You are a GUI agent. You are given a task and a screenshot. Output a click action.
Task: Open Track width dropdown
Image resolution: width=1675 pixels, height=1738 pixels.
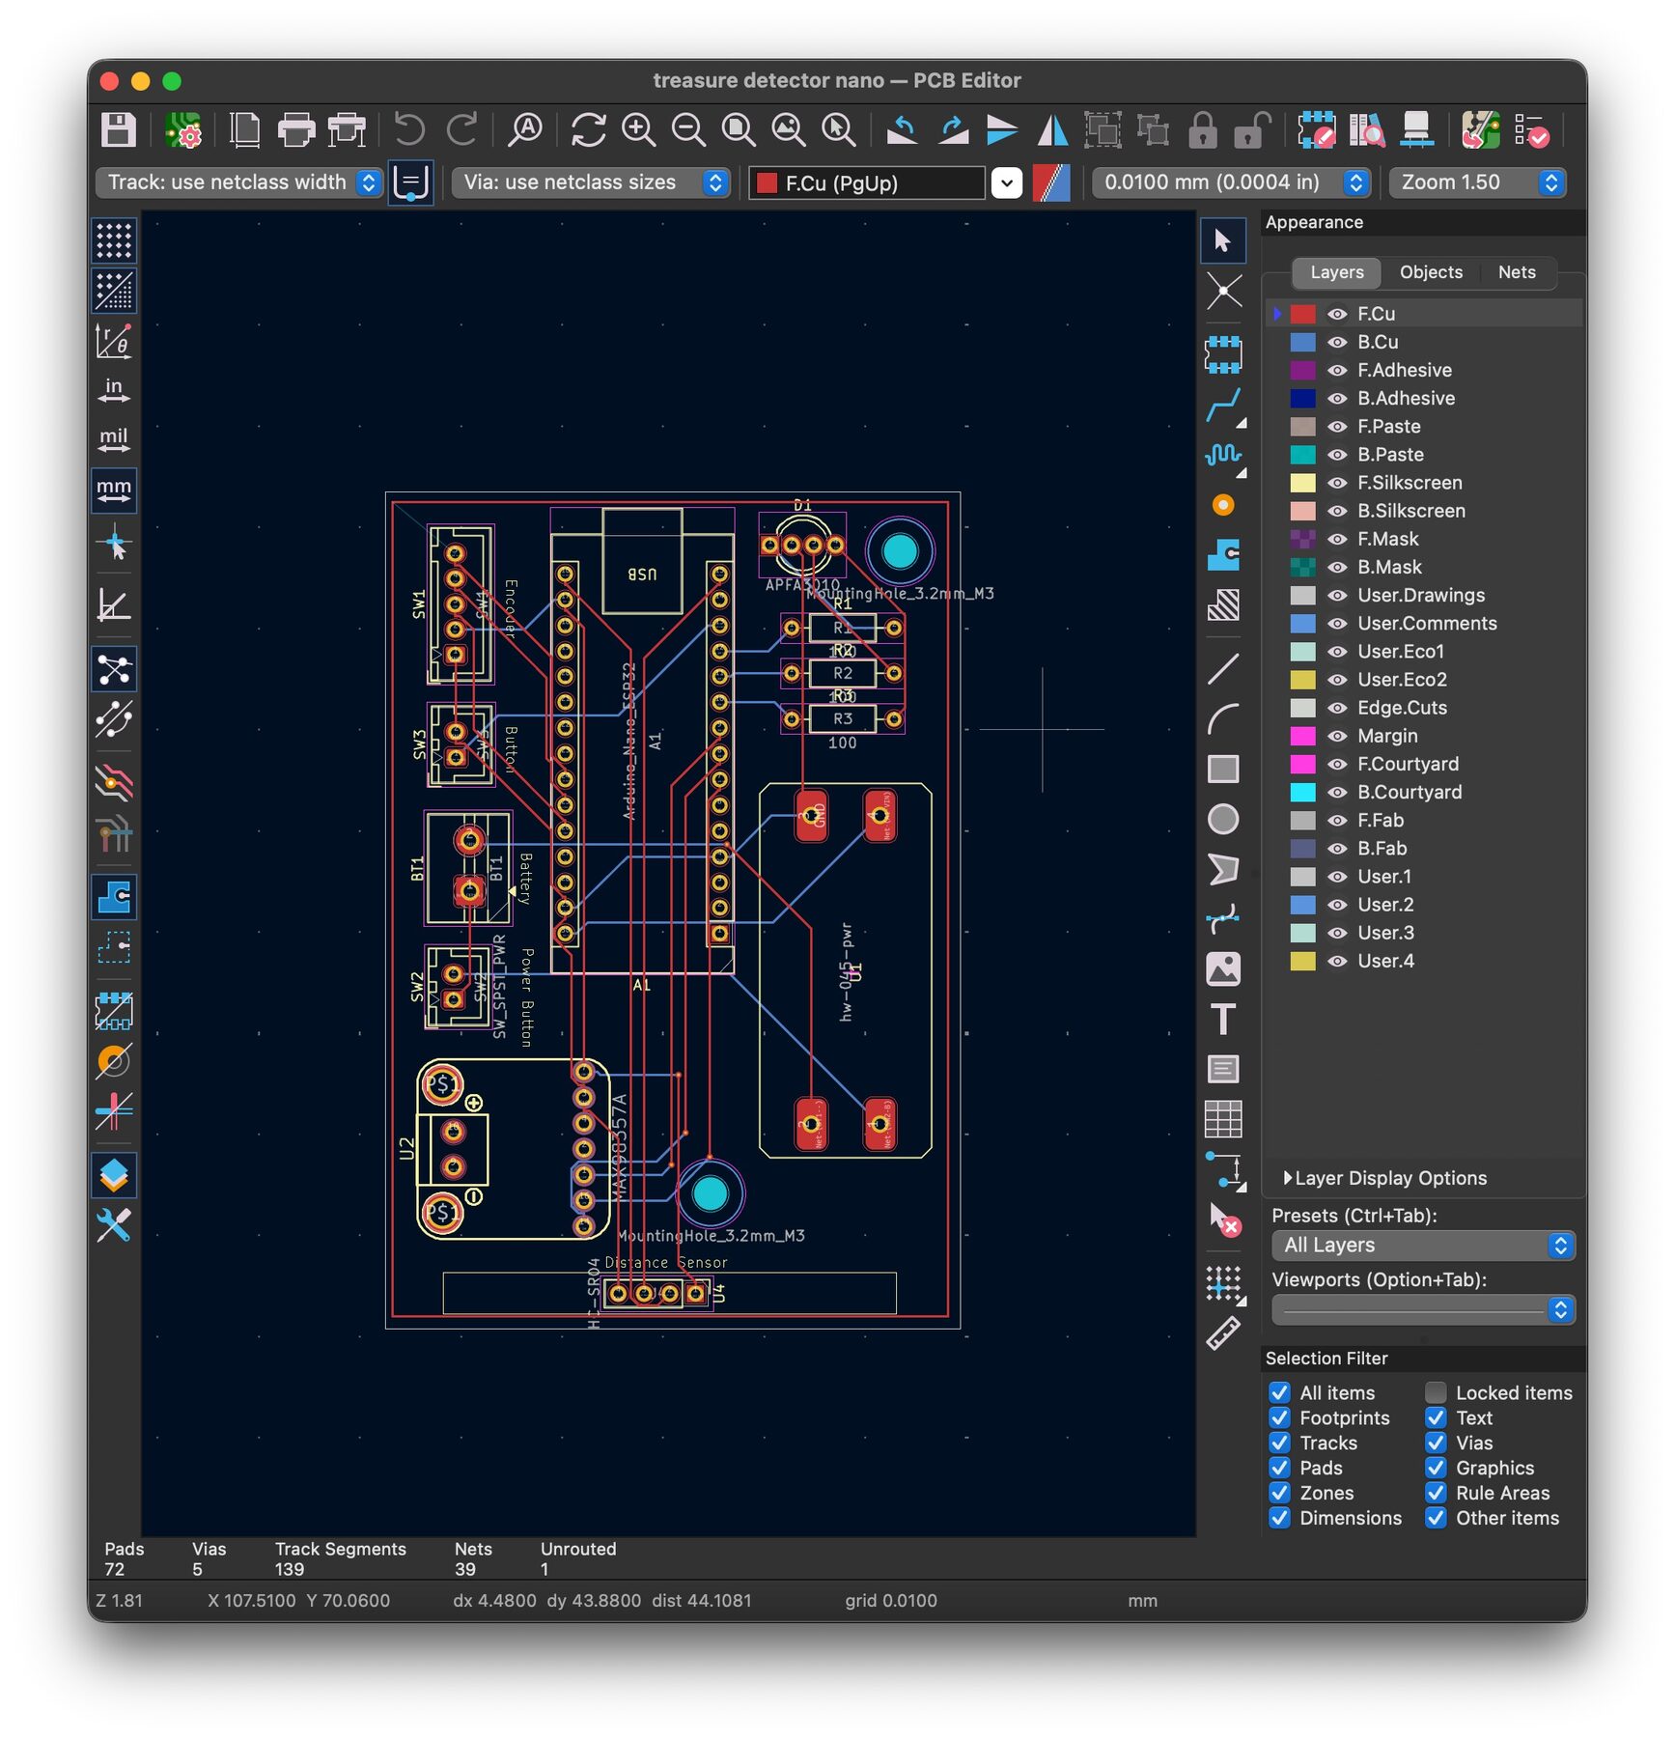click(x=239, y=182)
